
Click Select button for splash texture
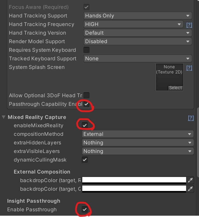pos(175,88)
